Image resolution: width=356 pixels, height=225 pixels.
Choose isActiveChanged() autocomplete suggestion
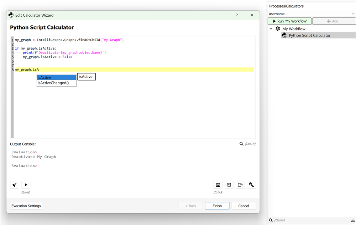click(x=56, y=83)
